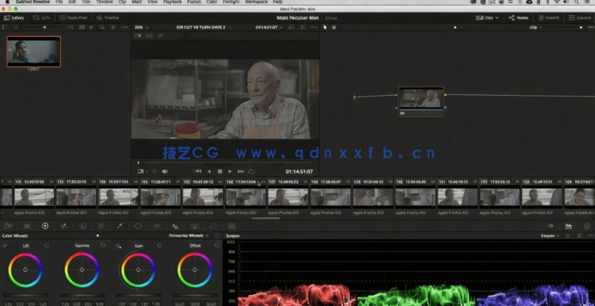
Task: Open the Camera Raw palette icon
Action: pos(8,226)
